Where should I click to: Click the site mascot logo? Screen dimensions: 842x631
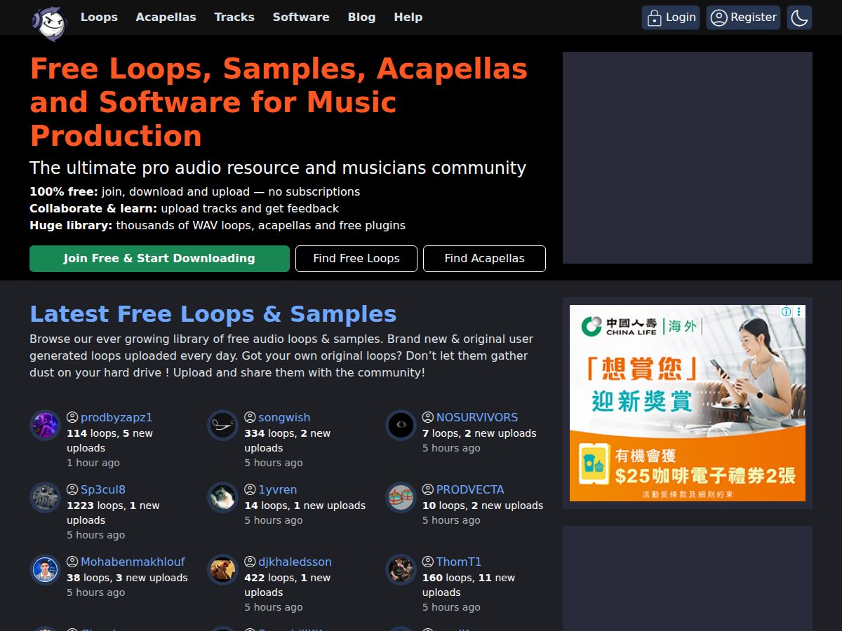point(48,22)
